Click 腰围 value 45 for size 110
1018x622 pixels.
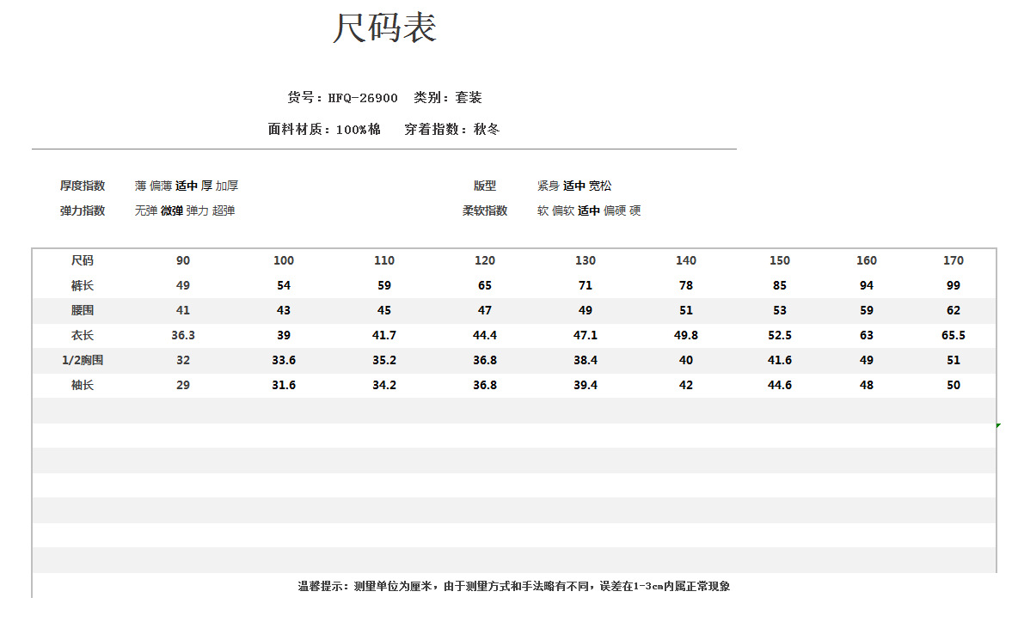pos(384,311)
